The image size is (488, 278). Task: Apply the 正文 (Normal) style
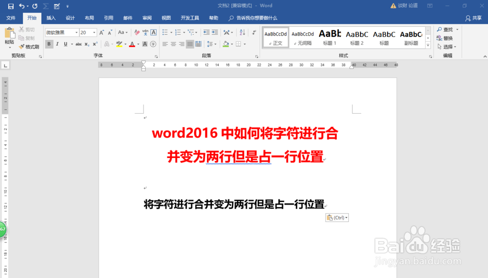(x=275, y=38)
